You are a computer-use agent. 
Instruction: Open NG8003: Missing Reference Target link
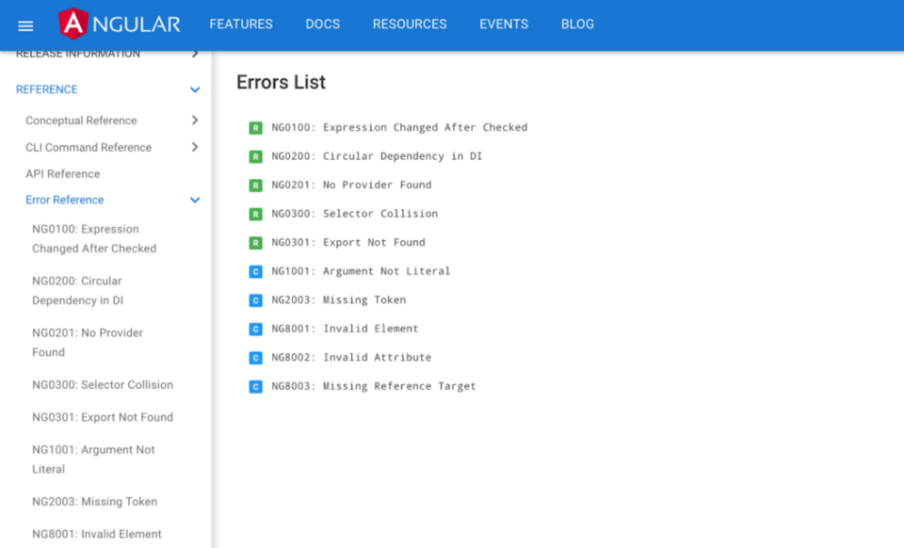click(374, 386)
